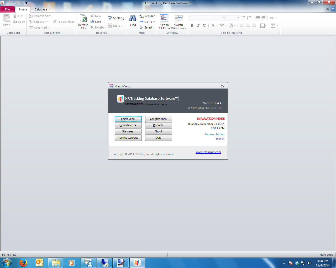Click the Refresh All icon
Screen dimensions: 336x268
[83, 19]
